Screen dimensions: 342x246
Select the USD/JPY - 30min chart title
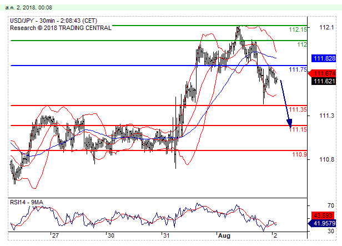tap(54, 21)
